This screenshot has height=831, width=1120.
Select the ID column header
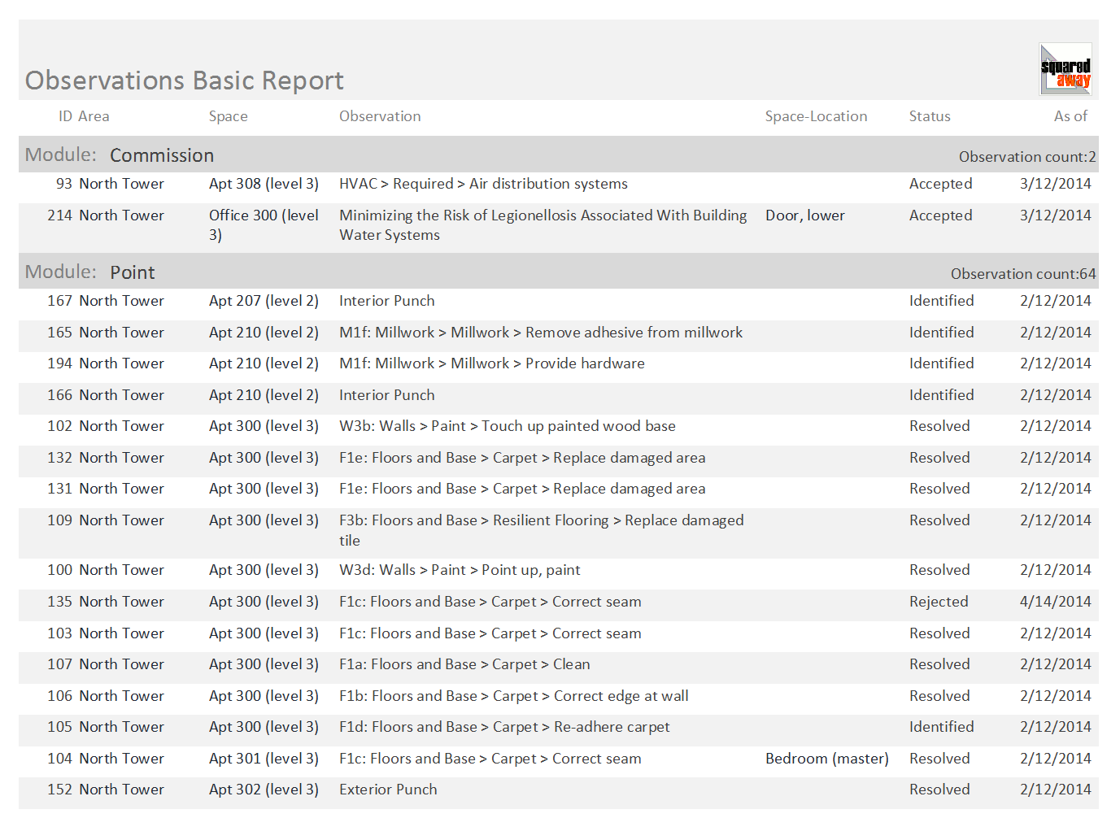[x=65, y=116]
